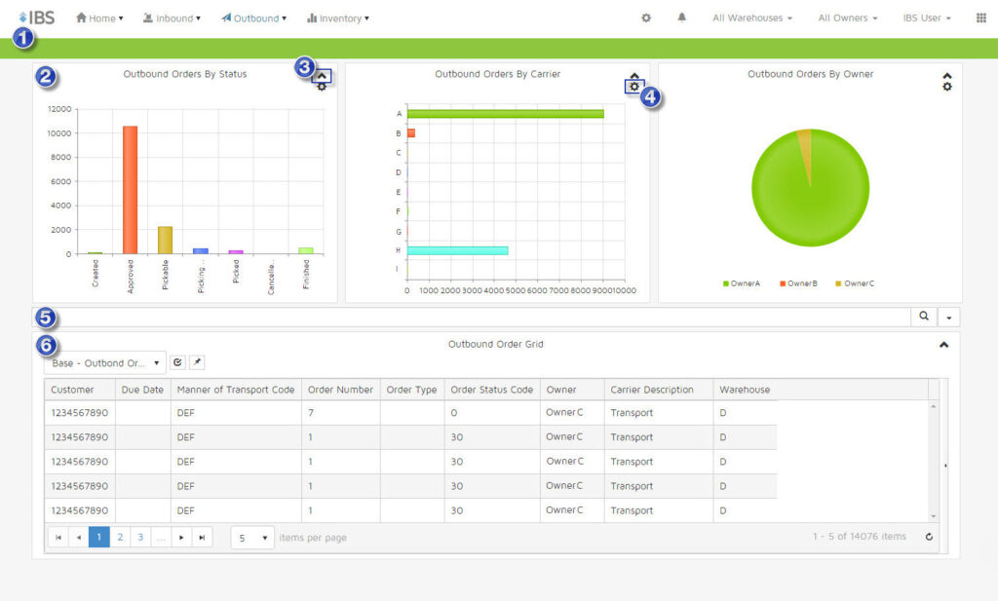Click grid scrollbar down arrow
This screenshot has height=601, width=998.
[x=934, y=516]
